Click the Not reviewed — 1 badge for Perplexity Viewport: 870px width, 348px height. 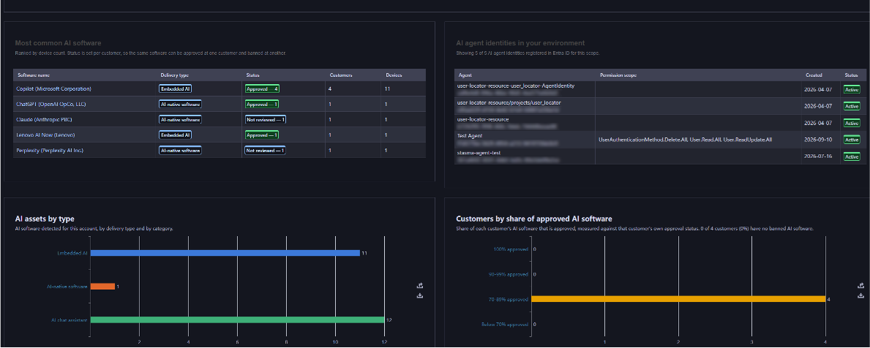265,150
